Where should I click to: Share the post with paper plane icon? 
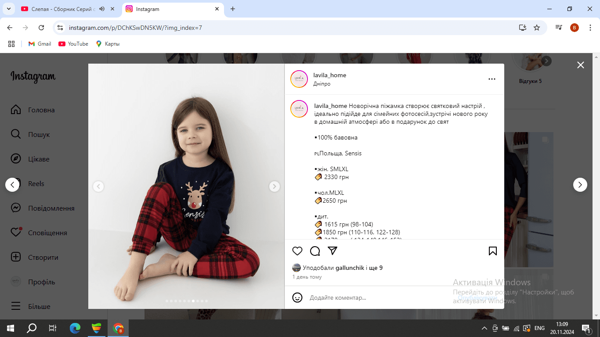point(333,251)
